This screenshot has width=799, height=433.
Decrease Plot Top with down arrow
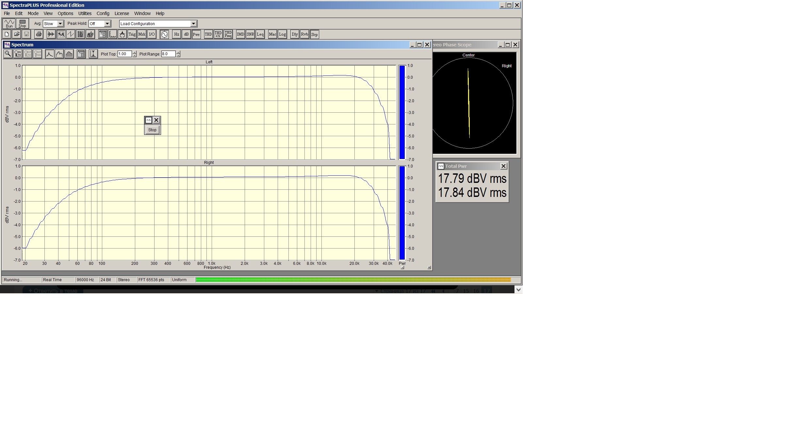(x=135, y=56)
